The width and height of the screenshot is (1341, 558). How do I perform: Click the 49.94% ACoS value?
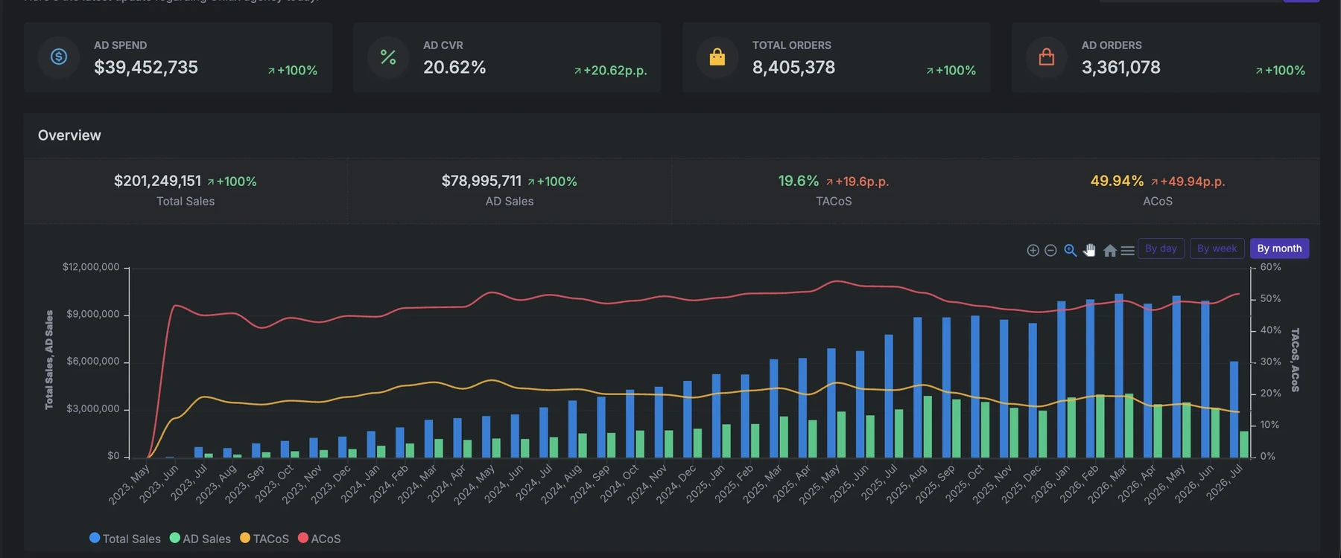click(x=1117, y=181)
